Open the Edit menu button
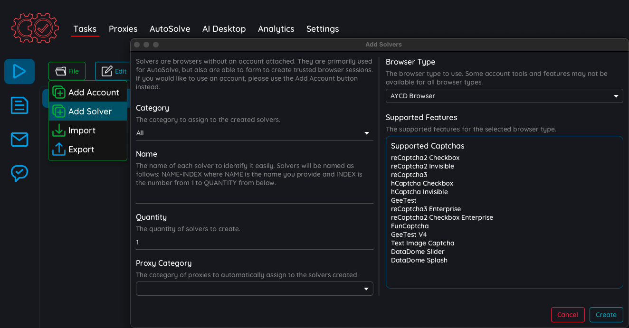Viewport: 629px width, 328px height. coord(113,71)
